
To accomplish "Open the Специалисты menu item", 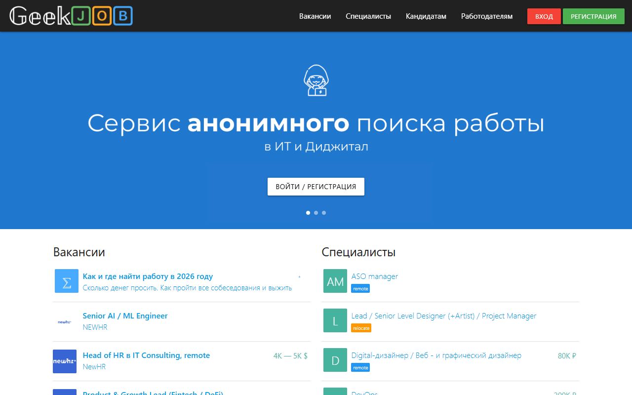I will (x=368, y=16).
